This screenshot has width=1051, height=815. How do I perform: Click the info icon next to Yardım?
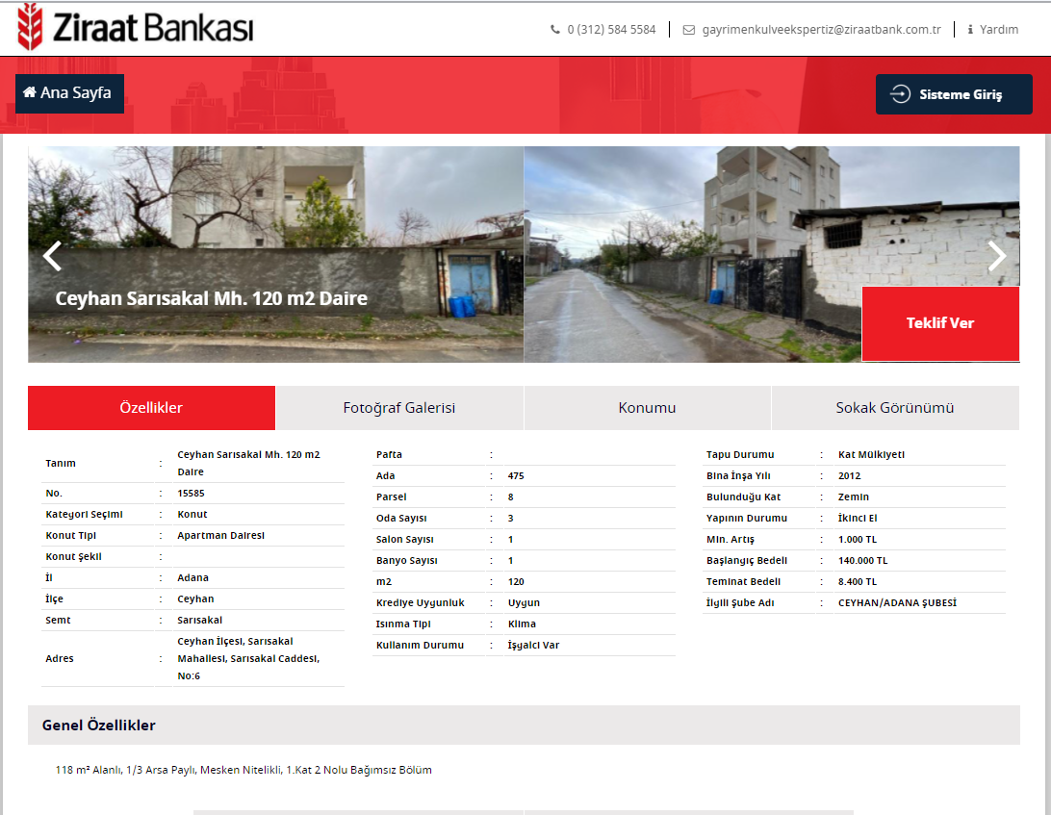(970, 30)
